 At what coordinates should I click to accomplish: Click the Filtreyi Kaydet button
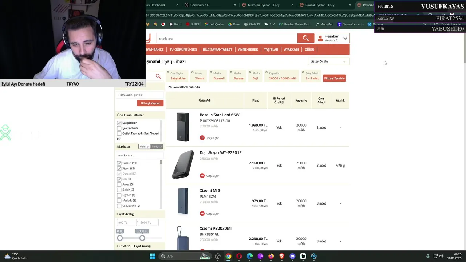(x=150, y=103)
